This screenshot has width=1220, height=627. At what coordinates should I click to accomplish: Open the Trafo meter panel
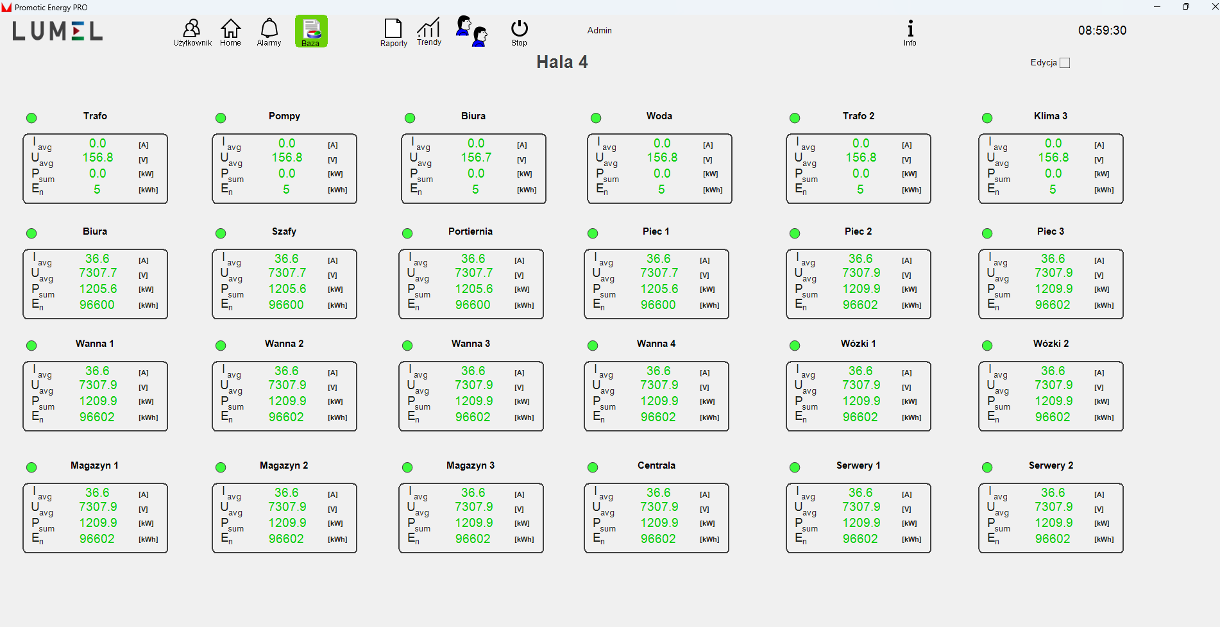coord(96,169)
